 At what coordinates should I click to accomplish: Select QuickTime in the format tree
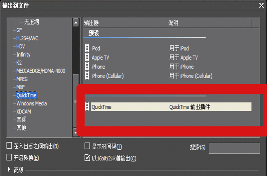pos(27,95)
